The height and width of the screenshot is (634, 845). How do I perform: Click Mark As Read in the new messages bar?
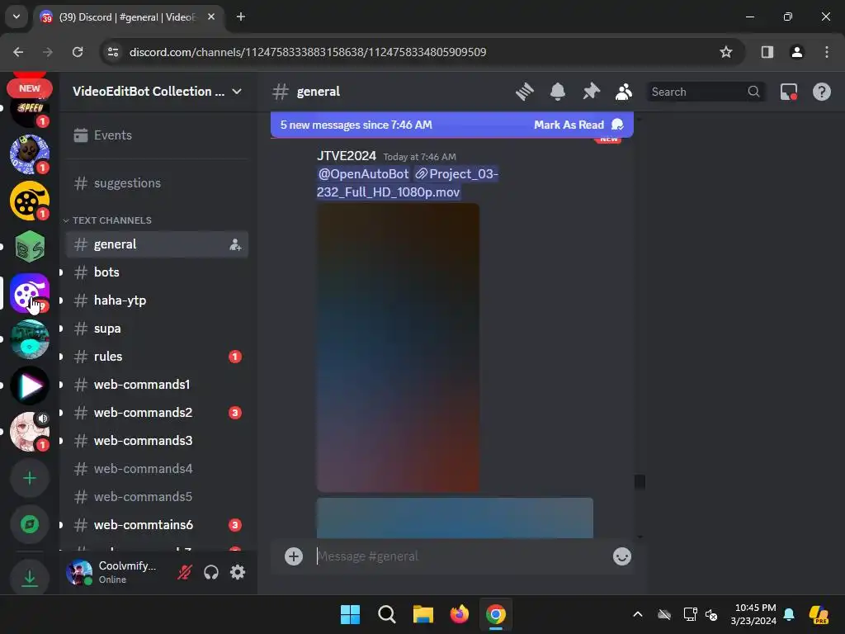click(578, 125)
